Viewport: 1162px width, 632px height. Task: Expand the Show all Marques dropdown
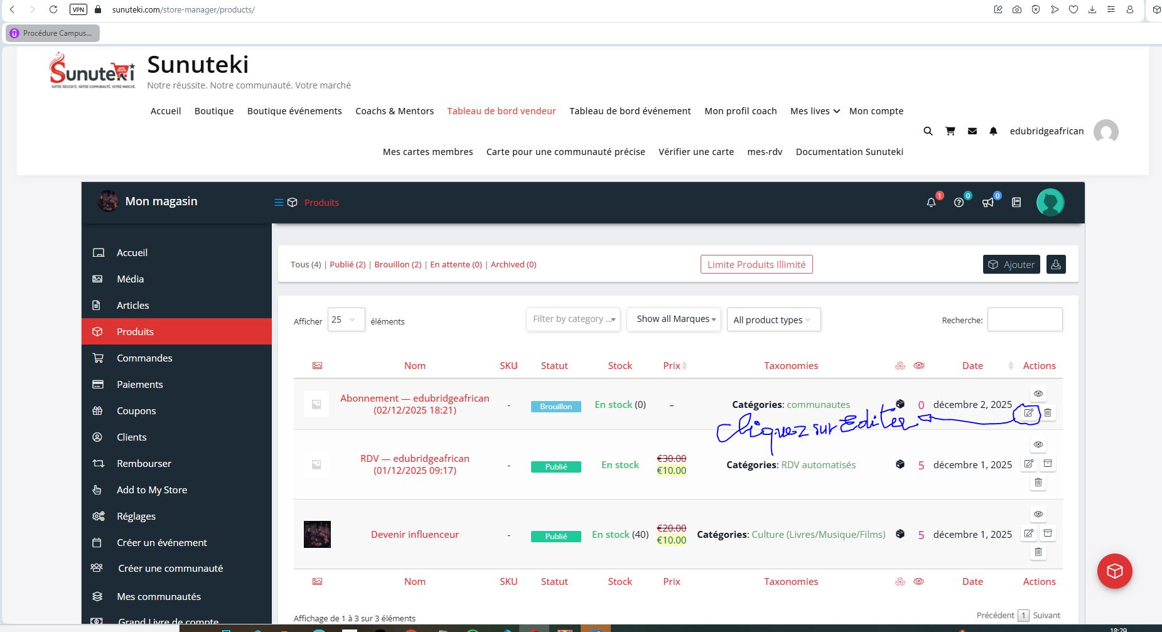675,319
